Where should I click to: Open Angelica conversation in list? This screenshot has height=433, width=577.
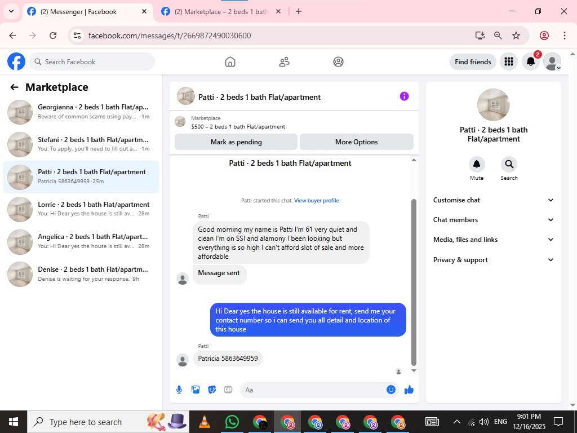[x=81, y=241]
